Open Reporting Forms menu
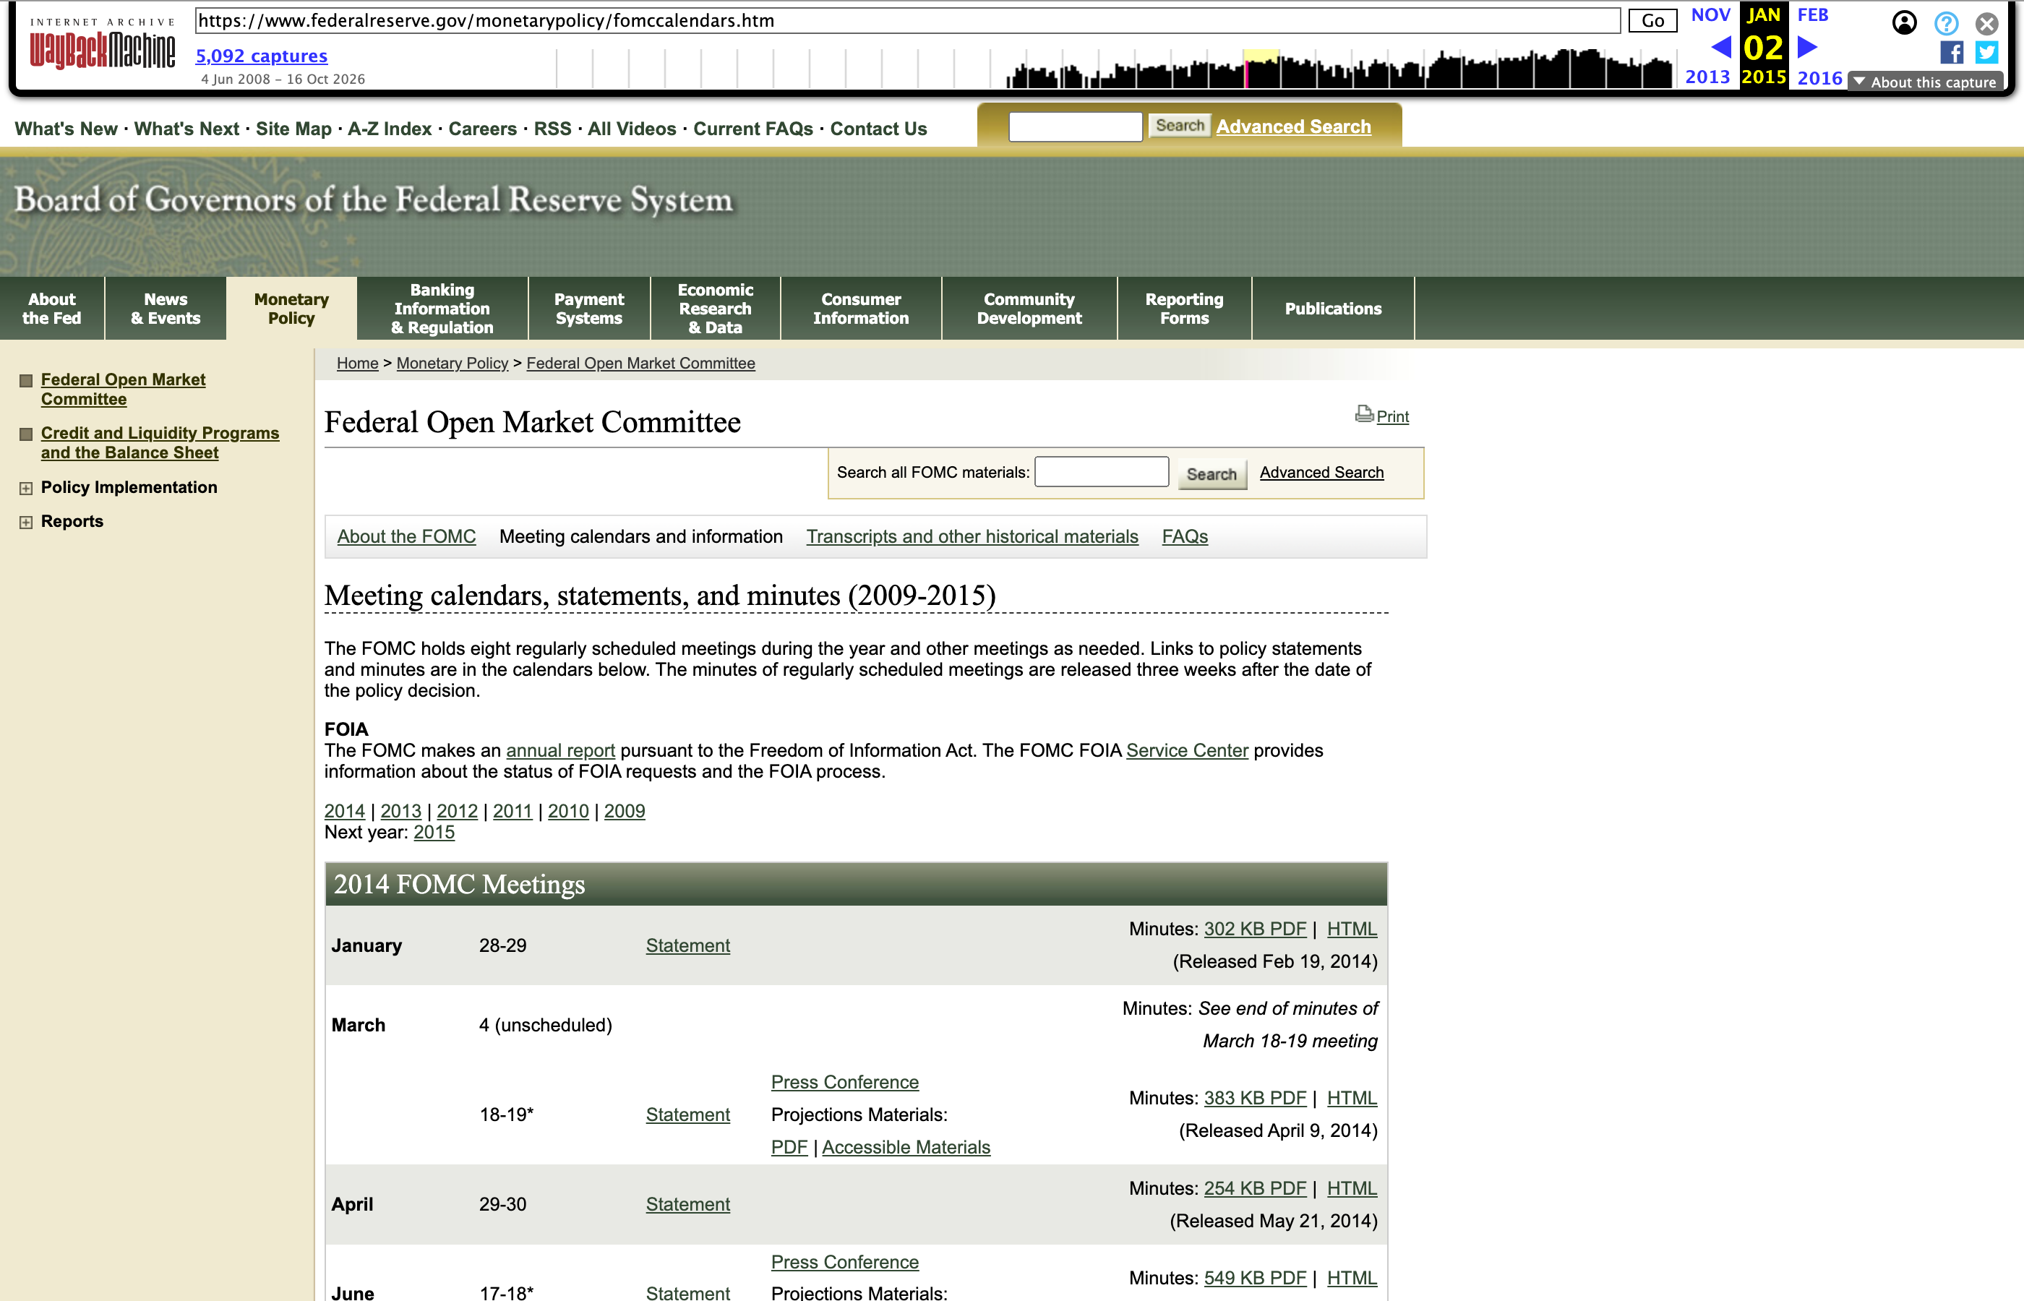 pyautogui.click(x=1184, y=309)
